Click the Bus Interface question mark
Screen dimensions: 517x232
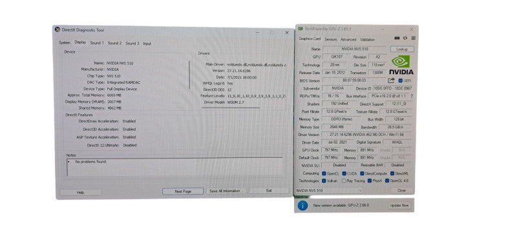click(412, 96)
